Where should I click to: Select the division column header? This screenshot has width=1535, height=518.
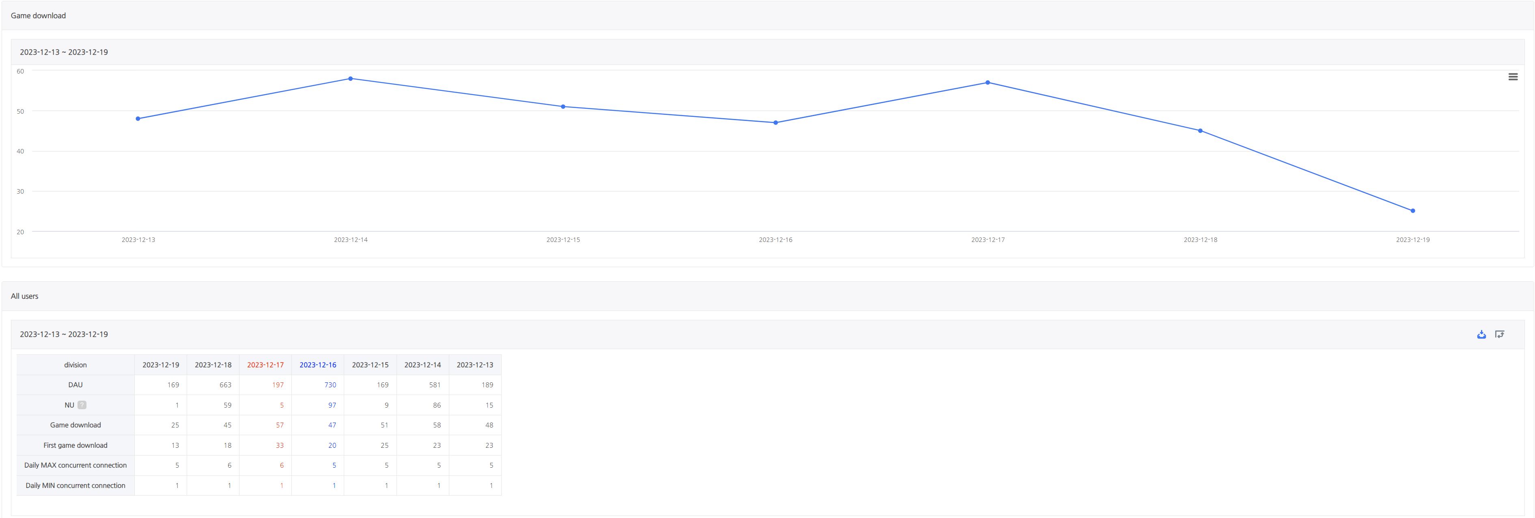point(75,365)
